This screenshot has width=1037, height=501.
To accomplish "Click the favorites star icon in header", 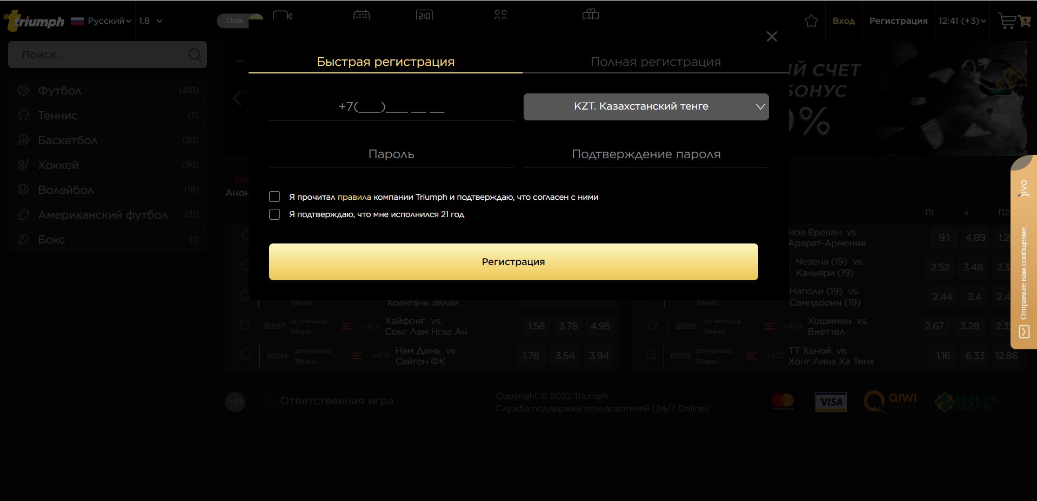I will point(811,21).
